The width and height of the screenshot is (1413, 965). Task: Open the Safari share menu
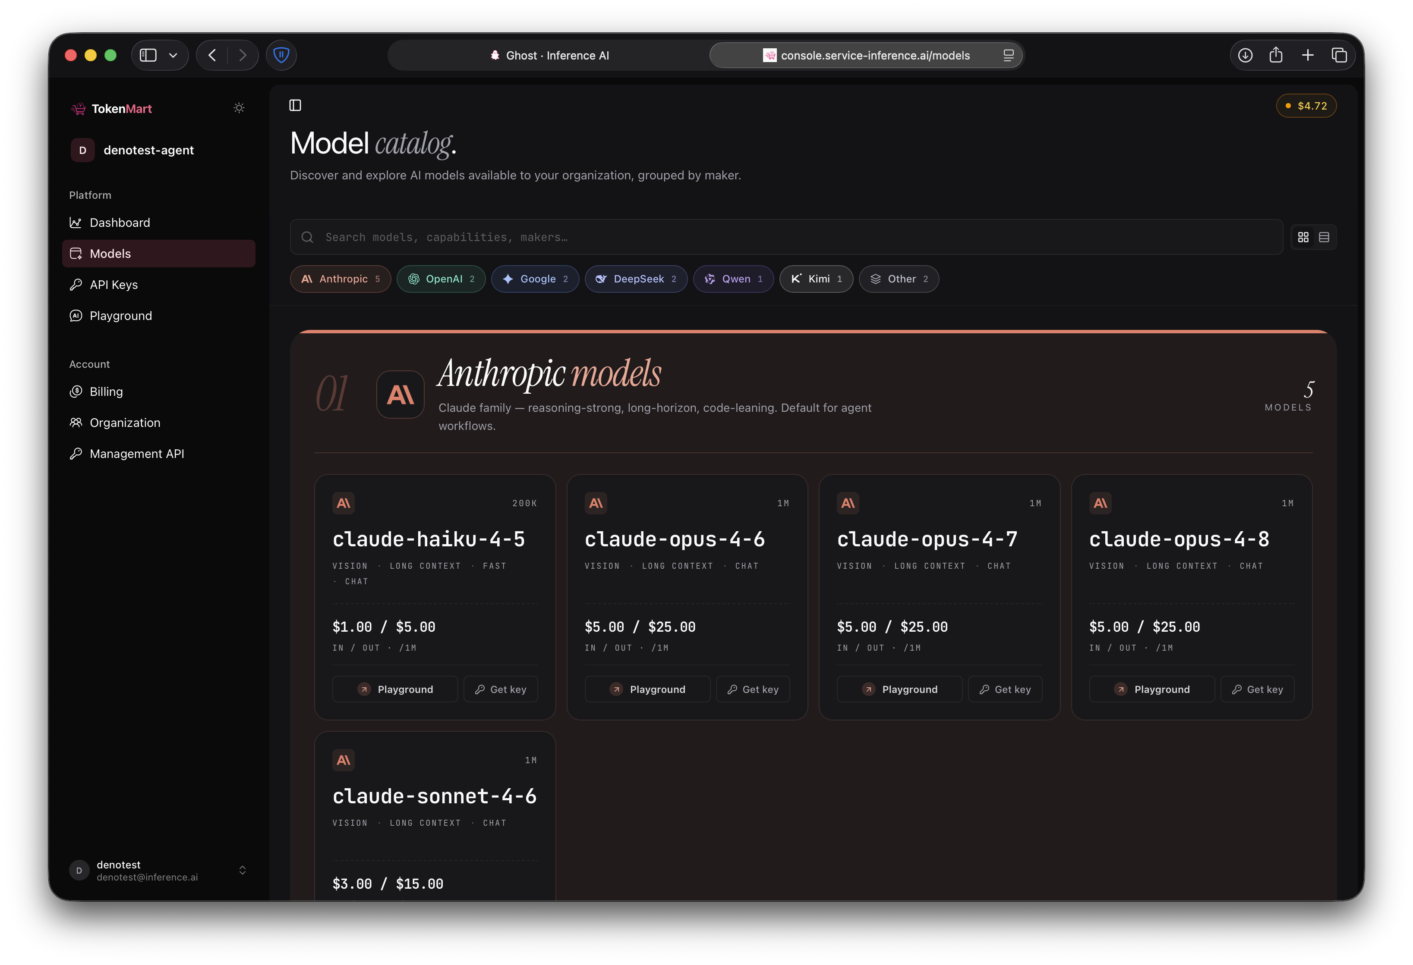(1276, 55)
